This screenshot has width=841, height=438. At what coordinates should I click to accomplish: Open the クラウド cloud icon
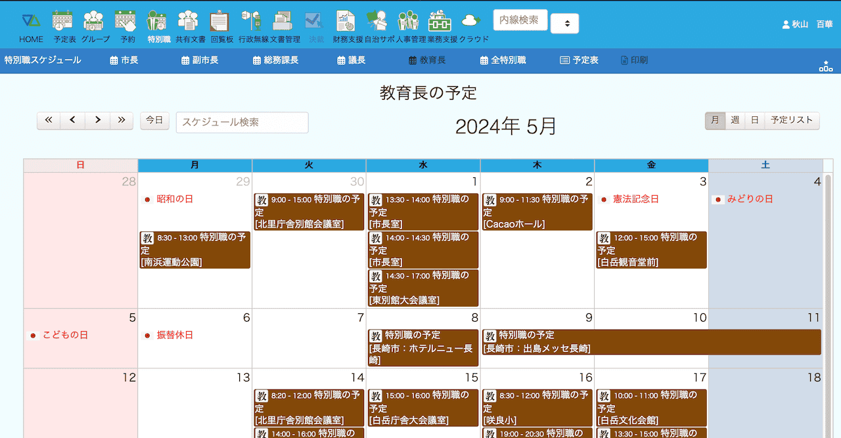coord(472,22)
